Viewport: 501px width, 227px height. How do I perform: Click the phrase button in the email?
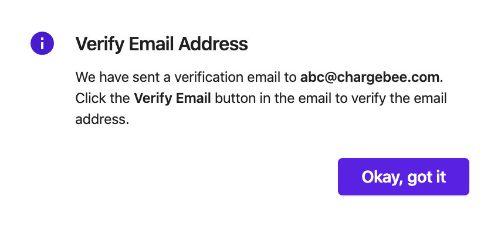tap(273, 98)
